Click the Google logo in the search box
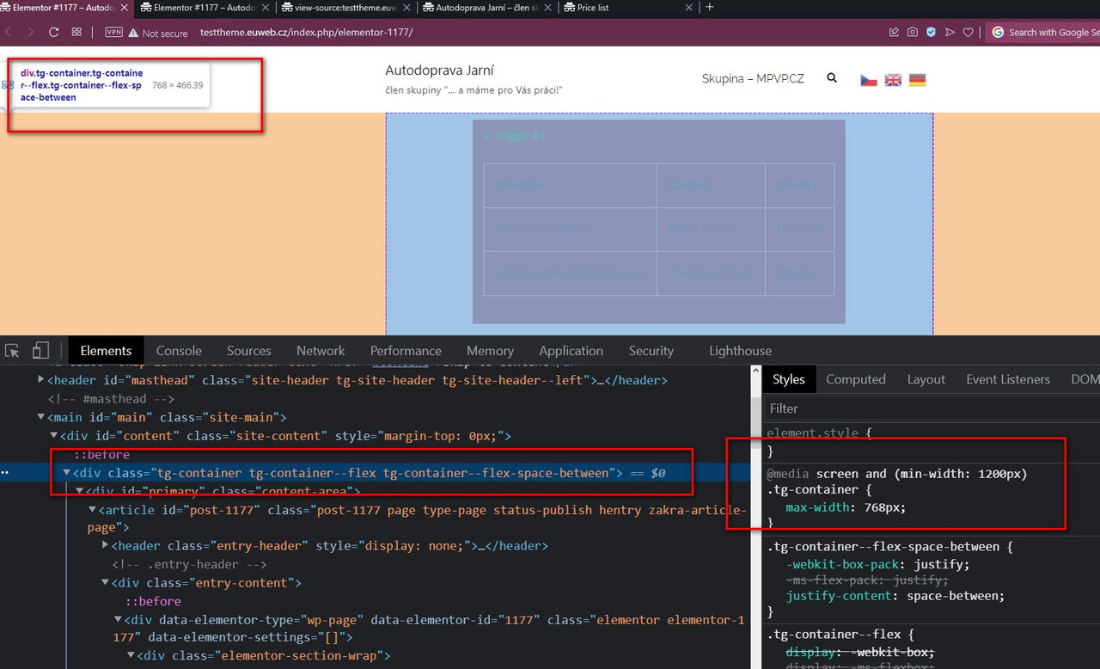 click(x=998, y=33)
